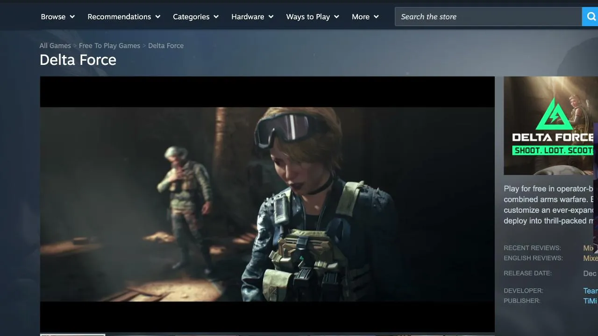Expand the Recommendations menu
Image resolution: width=598 pixels, height=336 pixels.
click(x=124, y=17)
